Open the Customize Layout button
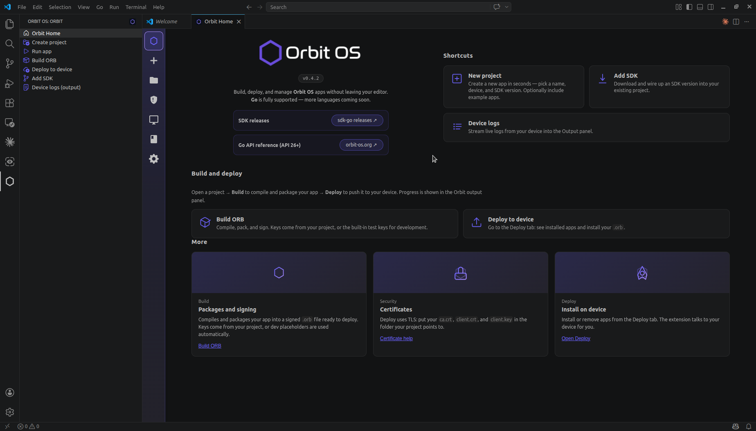Viewport: 756px width, 431px height. pos(679,7)
